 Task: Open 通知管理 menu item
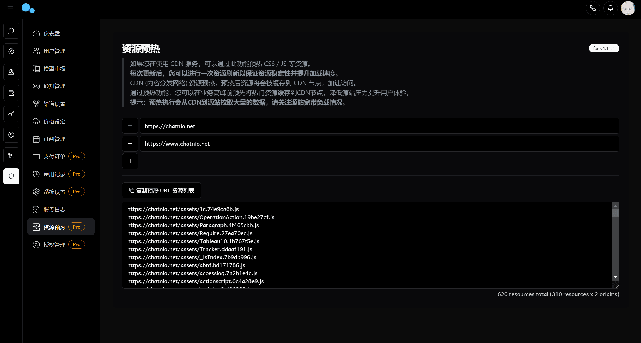61,86
